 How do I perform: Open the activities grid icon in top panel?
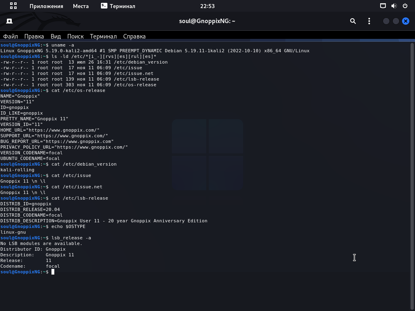[x=13, y=6]
